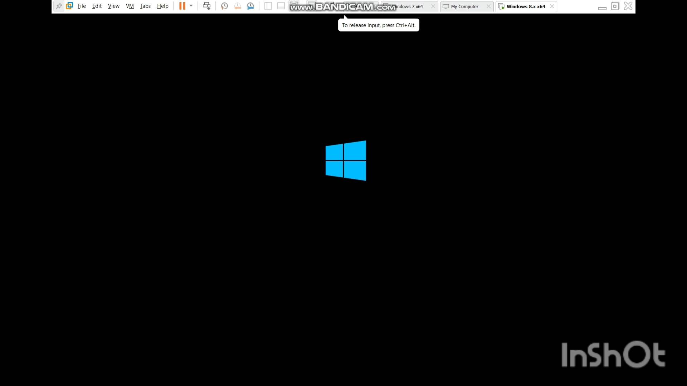The height and width of the screenshot is (386, 687).
Task: Open the File menu
Action: tap(82, 6)
